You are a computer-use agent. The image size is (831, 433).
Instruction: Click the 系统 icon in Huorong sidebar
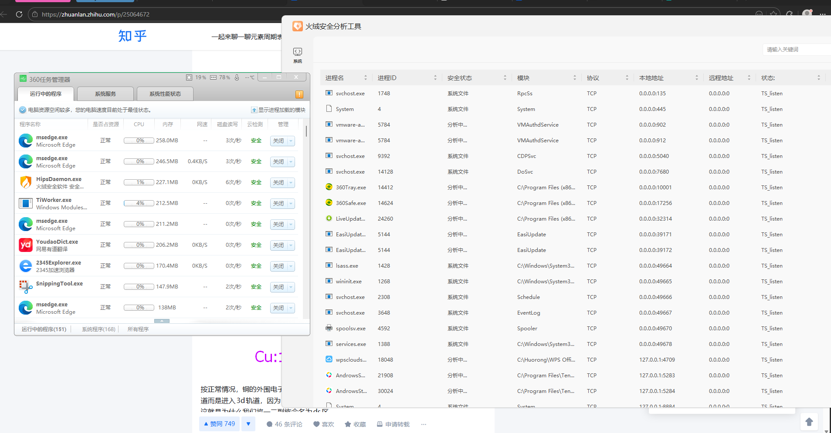(x=298, y=55)
